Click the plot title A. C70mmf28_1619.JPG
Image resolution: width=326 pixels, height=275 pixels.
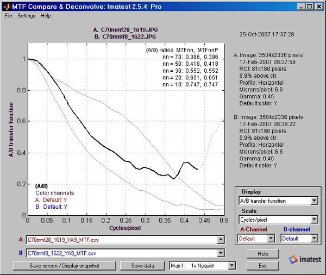point(126,30)
